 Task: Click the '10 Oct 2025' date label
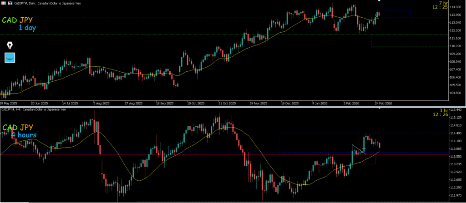click(x=196, y=104)
